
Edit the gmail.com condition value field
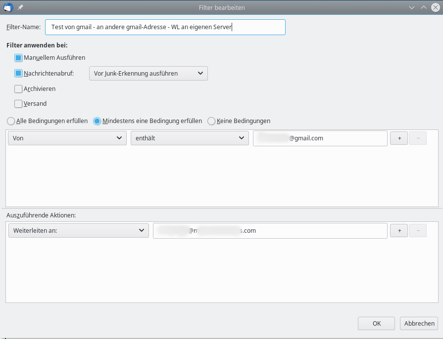pyautogui.click(x=320, y=138)
